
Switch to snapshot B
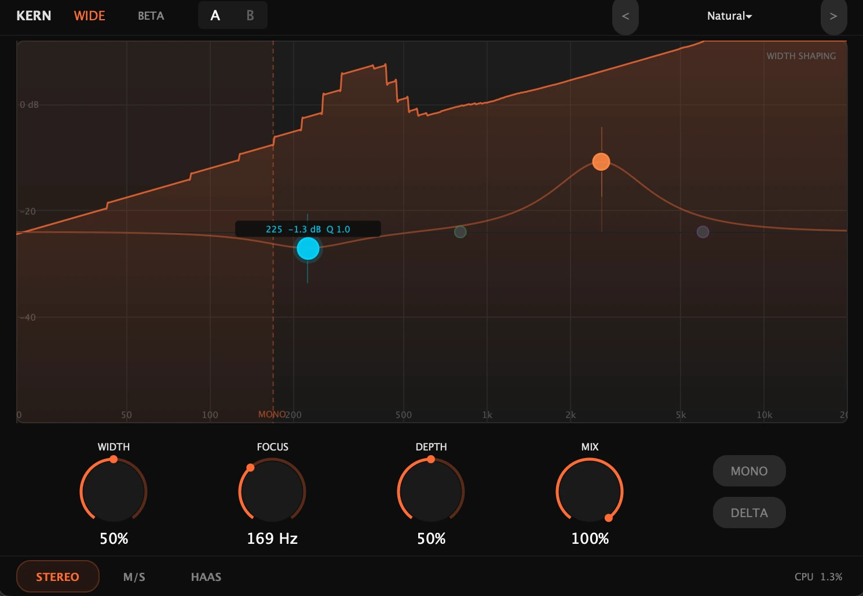(x=250, y=16)
